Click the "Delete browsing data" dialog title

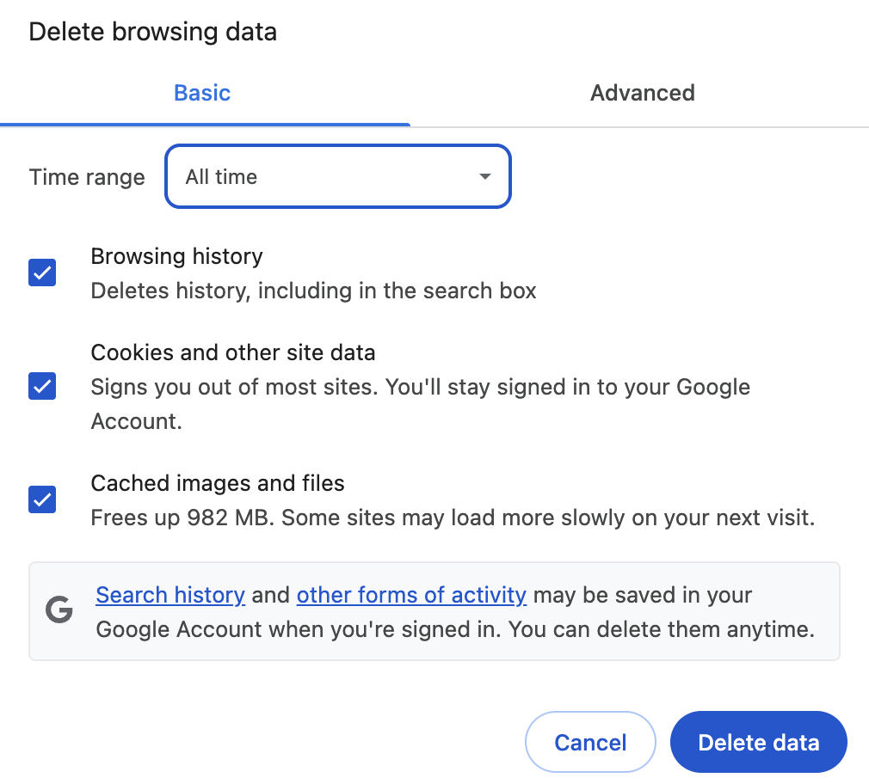pos(153,32)
